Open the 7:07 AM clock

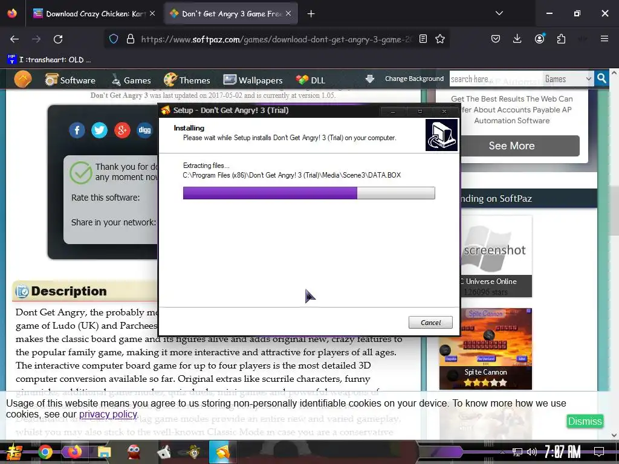(x=563, y=452)
